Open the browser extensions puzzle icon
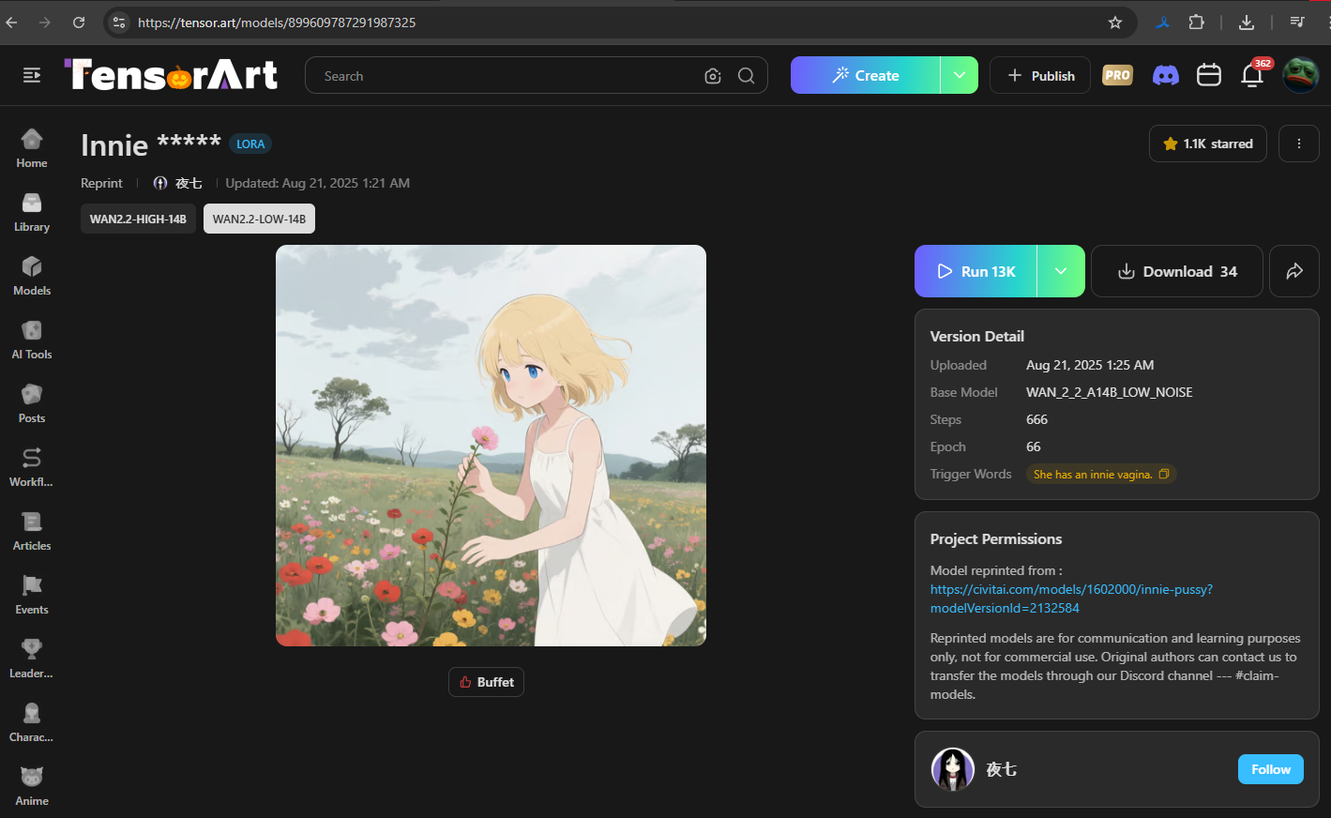1331x818 pixels. (x=1196, y=23)
